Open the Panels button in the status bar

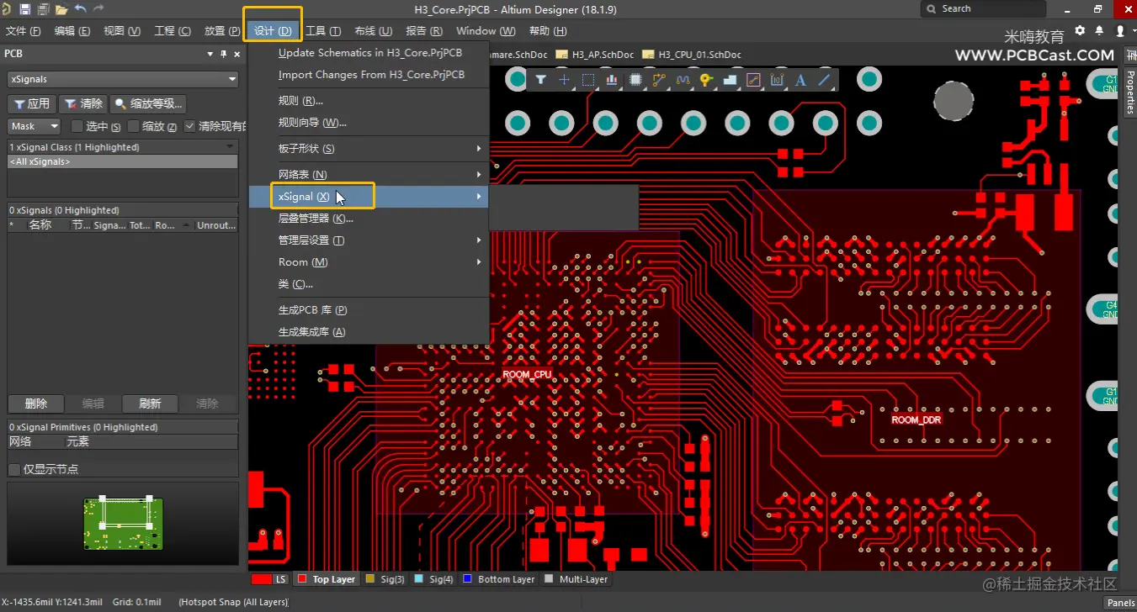[x=1120, y=603]
